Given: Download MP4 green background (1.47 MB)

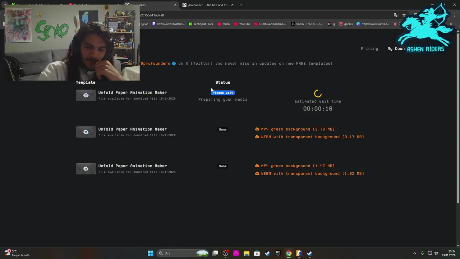Looking at the screenshot, I should pos(298,166).
